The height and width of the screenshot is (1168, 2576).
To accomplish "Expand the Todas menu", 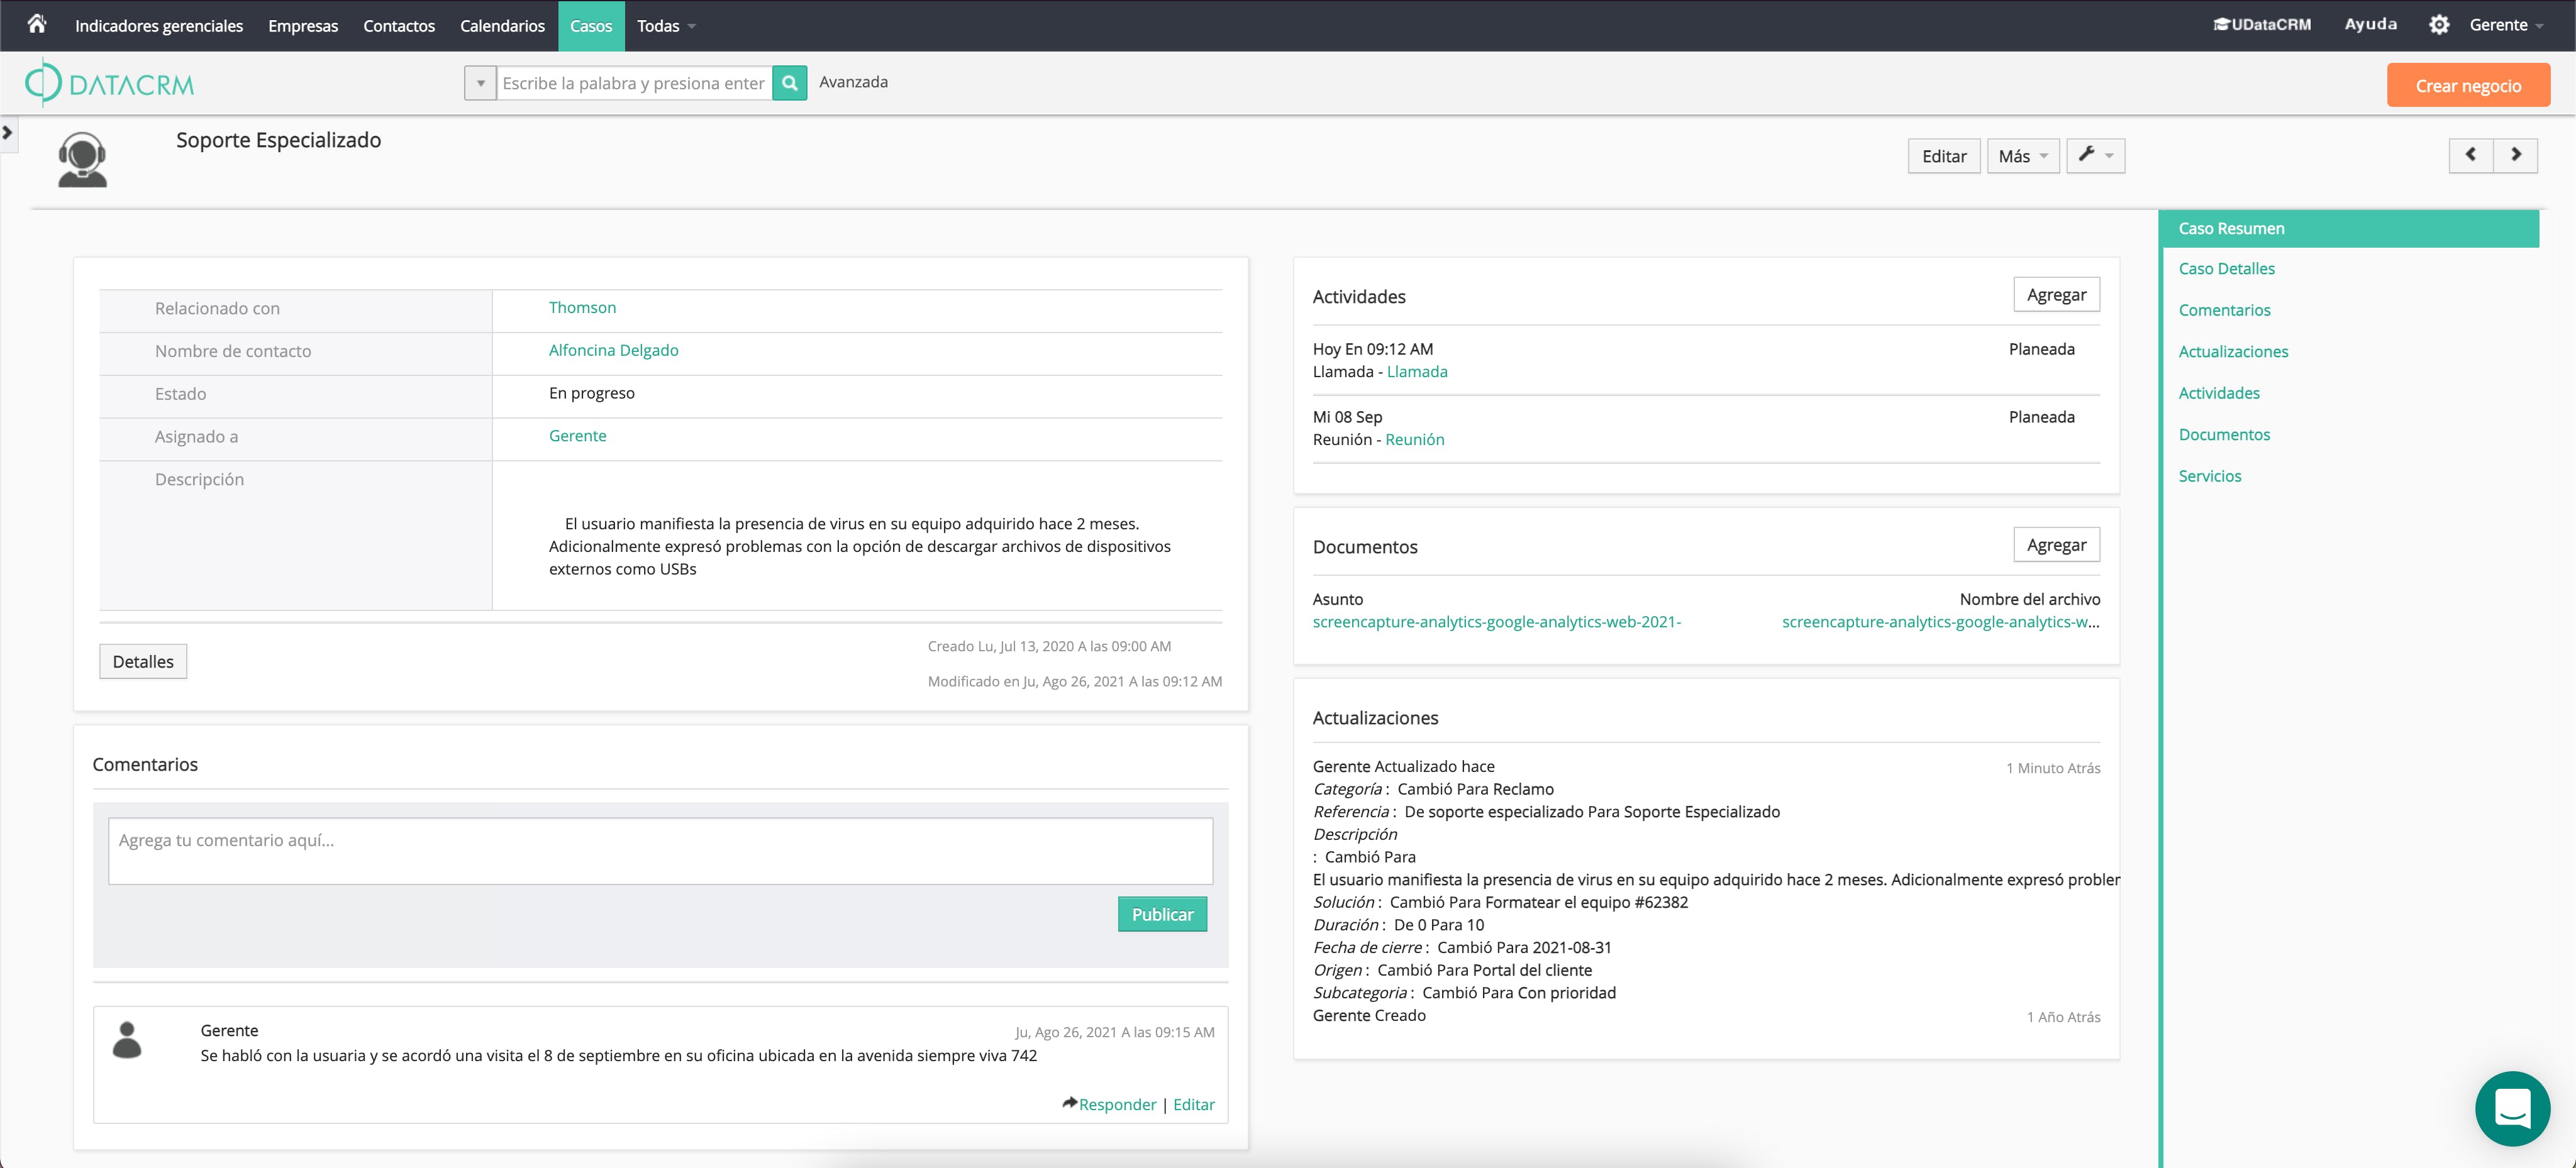I will click(x=666, y=26).
